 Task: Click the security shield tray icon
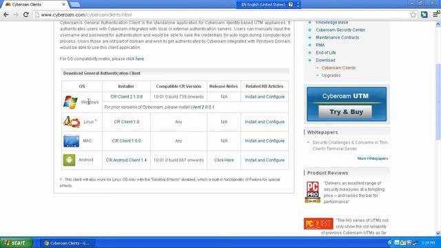pyautogui.click(x=409, y=243)
